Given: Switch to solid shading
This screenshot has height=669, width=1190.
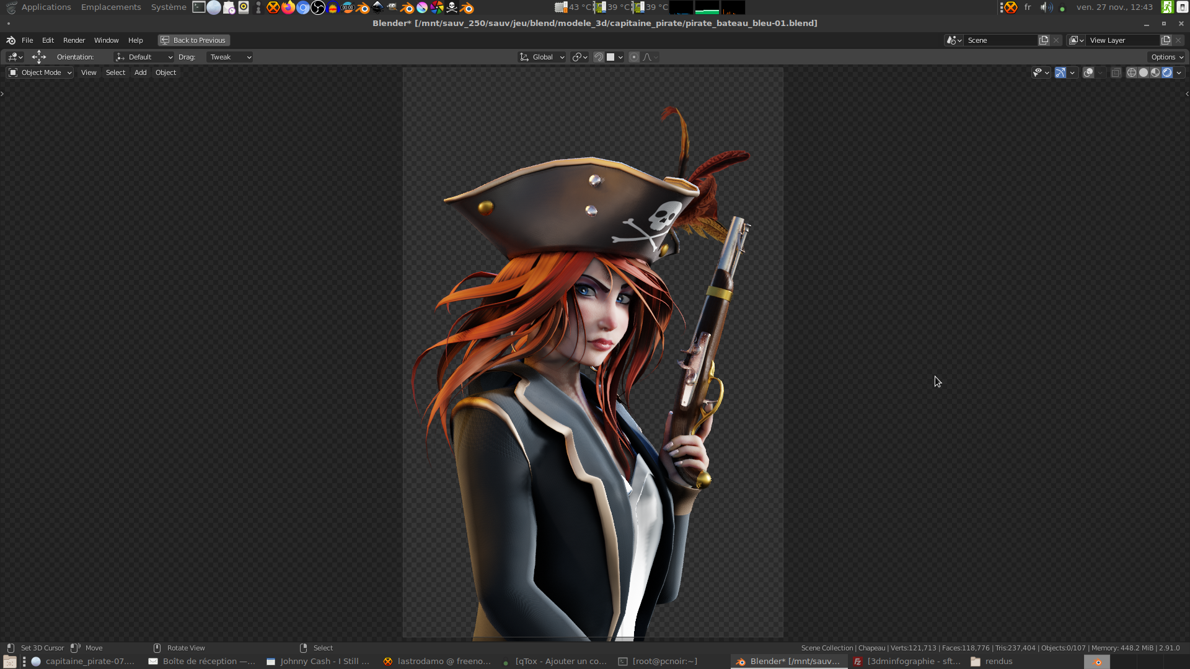Looking at the screenshot, I should coord(1144,72).
